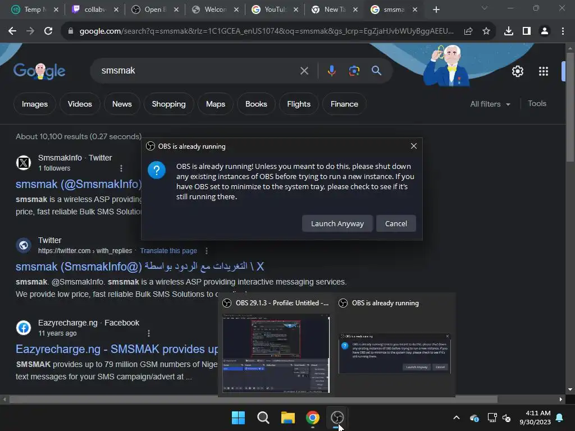This screenshot has width=575, height=431.
Task: Click Cancel in OBS dialog
Action: 396,223
